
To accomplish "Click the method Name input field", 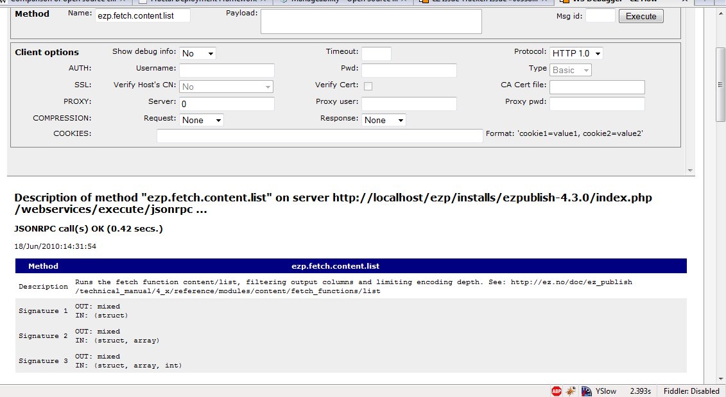I will 143,15.
